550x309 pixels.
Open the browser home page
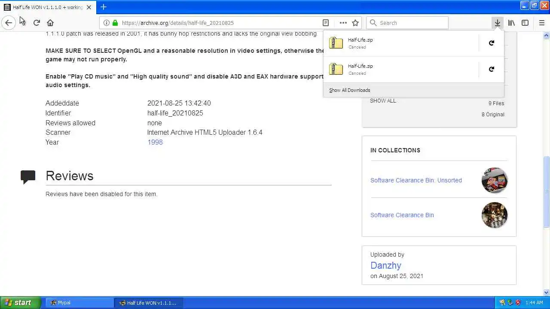50,23
